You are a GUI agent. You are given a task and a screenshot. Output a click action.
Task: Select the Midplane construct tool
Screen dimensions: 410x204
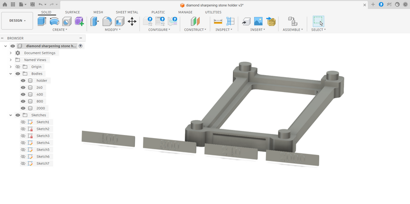click(195, 21)
